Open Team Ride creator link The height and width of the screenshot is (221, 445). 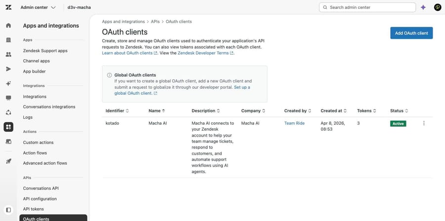294,123
